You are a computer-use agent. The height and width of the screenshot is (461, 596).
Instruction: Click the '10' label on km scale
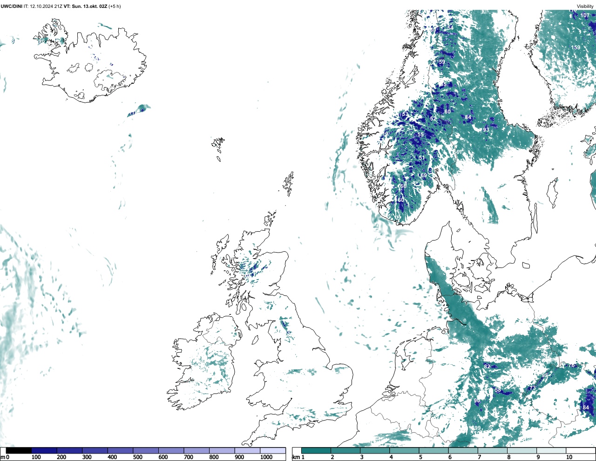click(x=569, y=457)
